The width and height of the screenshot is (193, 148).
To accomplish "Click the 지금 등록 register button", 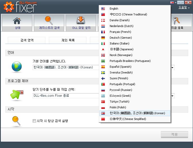I will click(x=181, y=23).
